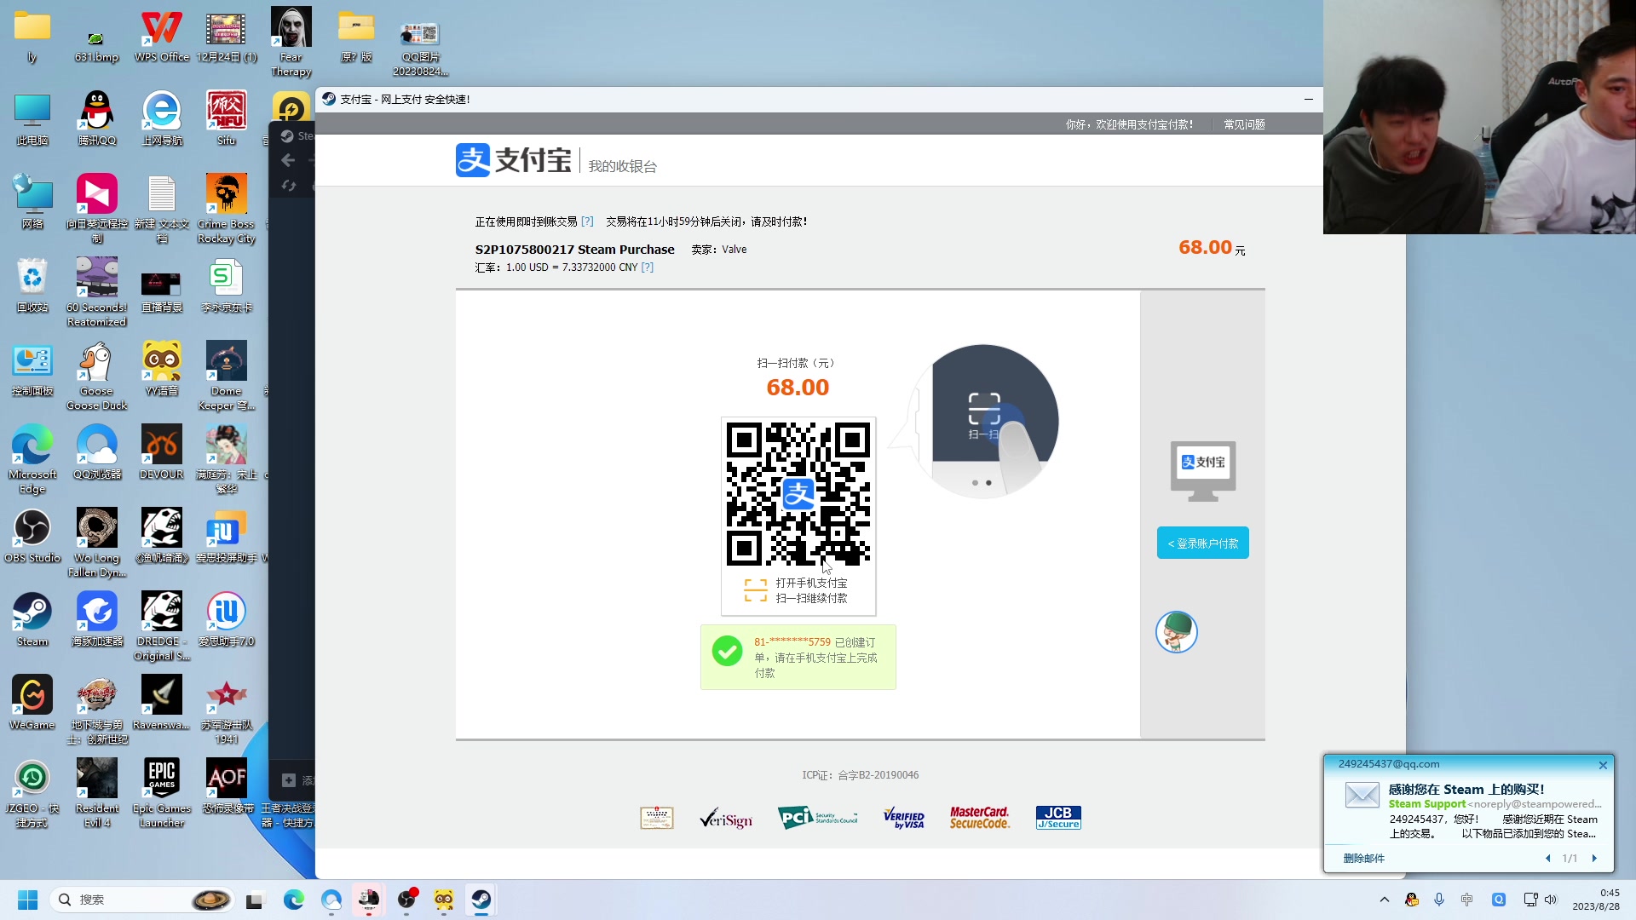Open the DEVOUR game shortcut
Screen dimensions: 1636x920
pos(162,453)
